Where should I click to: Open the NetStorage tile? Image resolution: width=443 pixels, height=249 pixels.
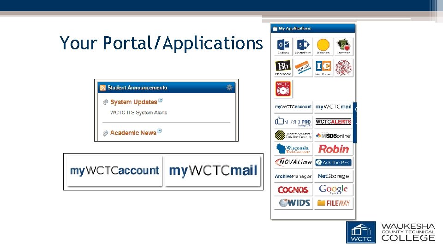click(333, 176)
